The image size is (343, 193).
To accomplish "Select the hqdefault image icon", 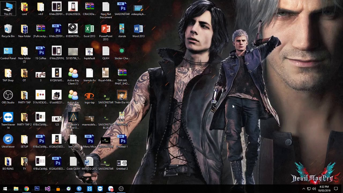I will (90, 53).
